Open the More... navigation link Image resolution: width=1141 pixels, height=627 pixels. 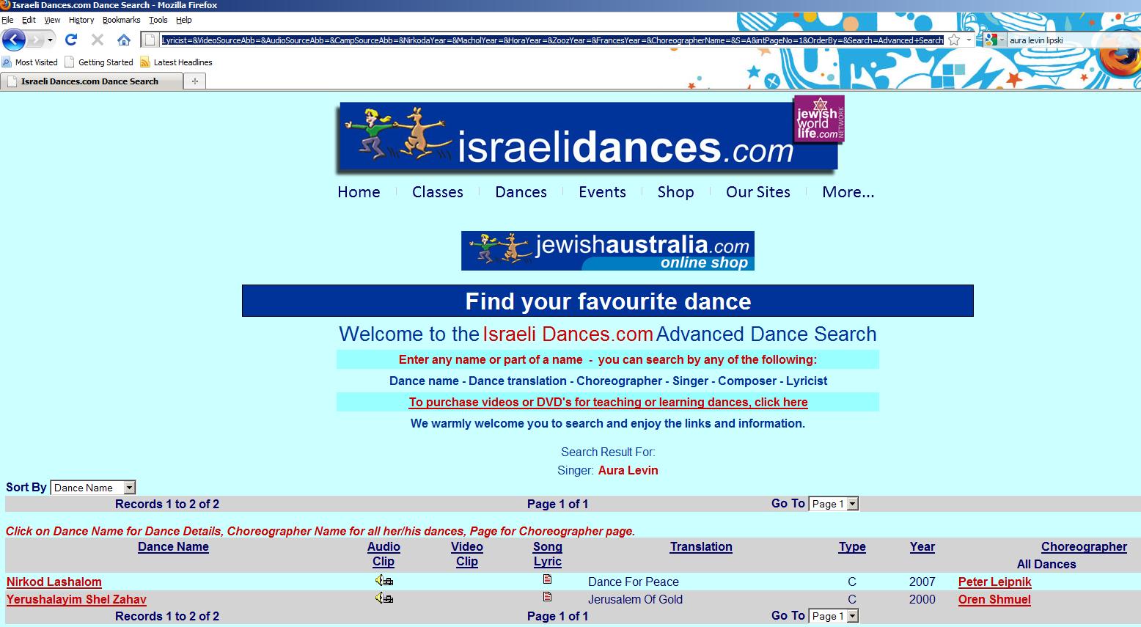[848, 192]
